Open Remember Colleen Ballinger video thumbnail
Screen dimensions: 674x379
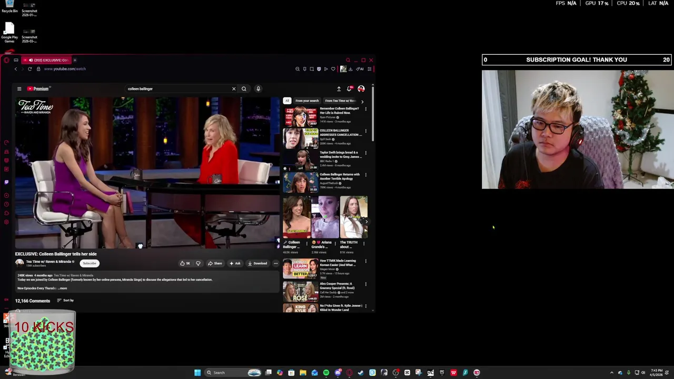tap(301, 116)
